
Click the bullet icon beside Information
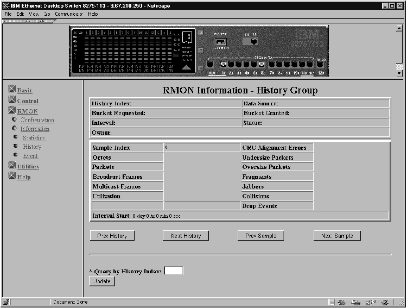point(15,129)
